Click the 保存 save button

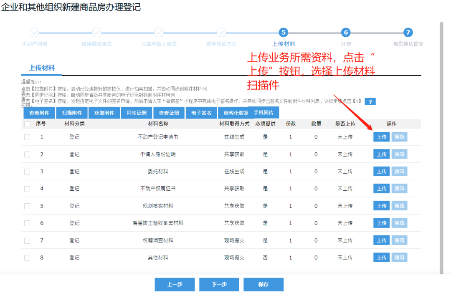click(x=263, y=284)
